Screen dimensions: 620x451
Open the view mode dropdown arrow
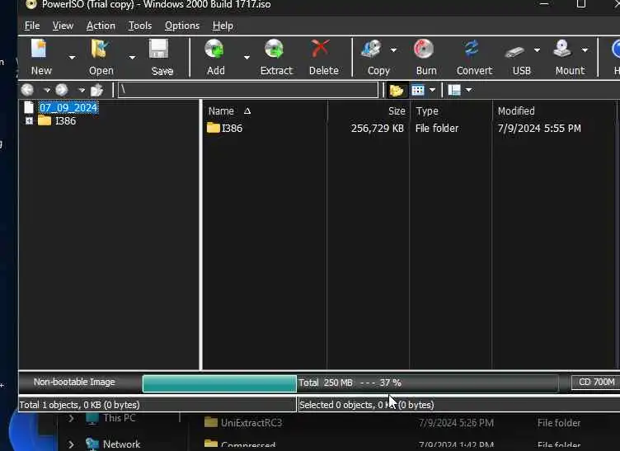[x=432, y=90]
